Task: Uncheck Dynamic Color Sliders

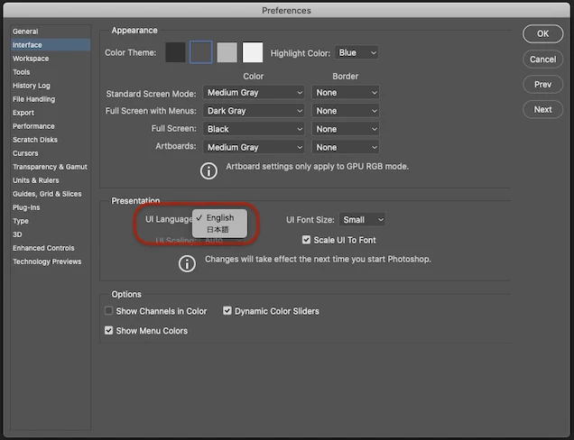Action: tap(227, 311)
